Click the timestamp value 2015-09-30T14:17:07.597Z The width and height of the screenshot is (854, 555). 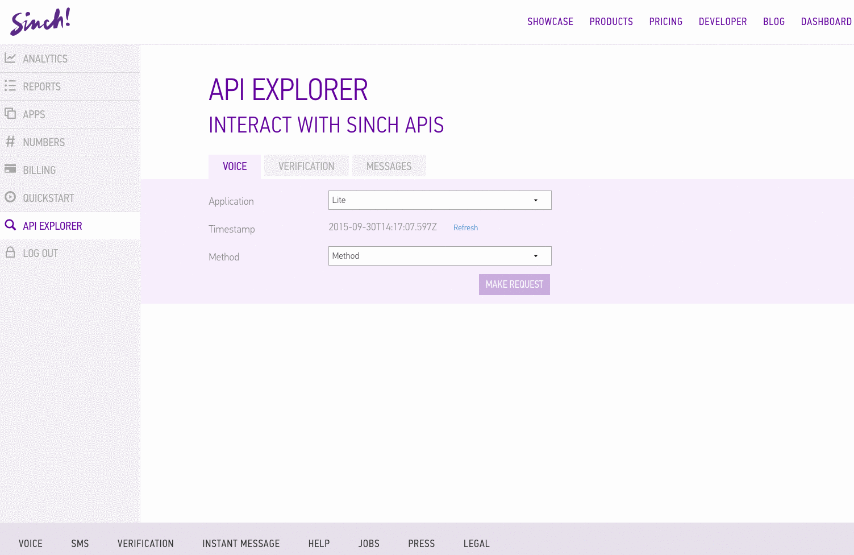(382, 227)
